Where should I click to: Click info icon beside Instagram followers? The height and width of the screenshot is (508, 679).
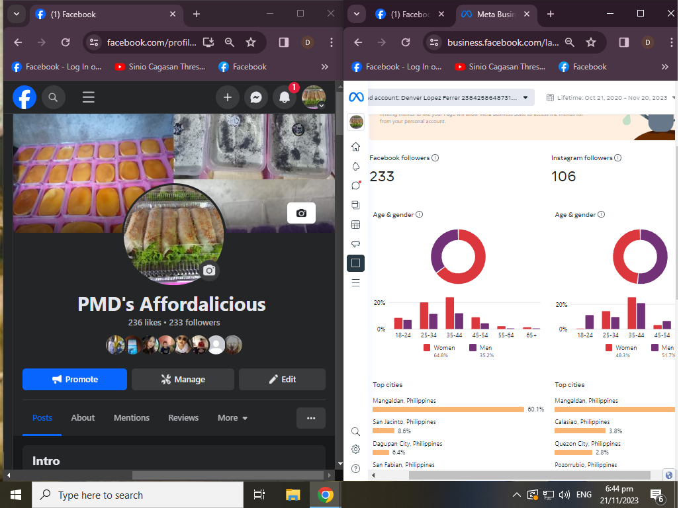point(618,158)
